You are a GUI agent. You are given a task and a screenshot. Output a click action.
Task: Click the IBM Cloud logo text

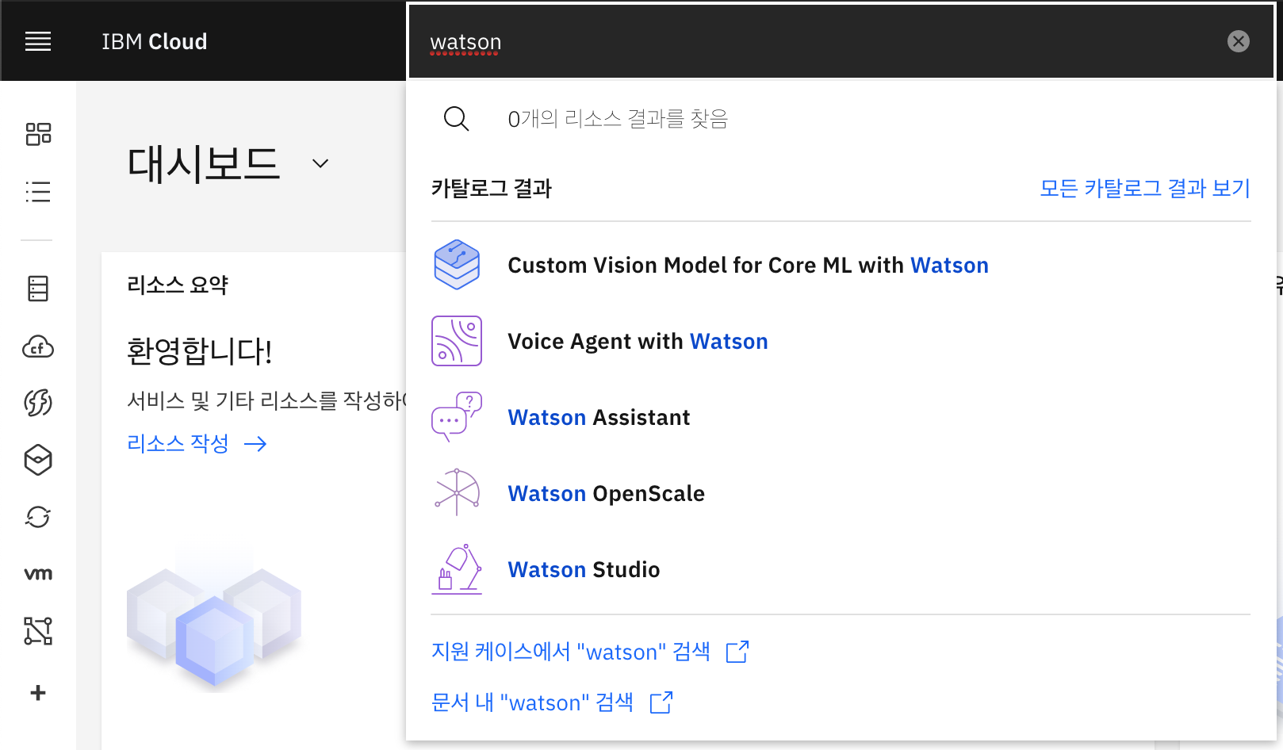tap(155, 41)
